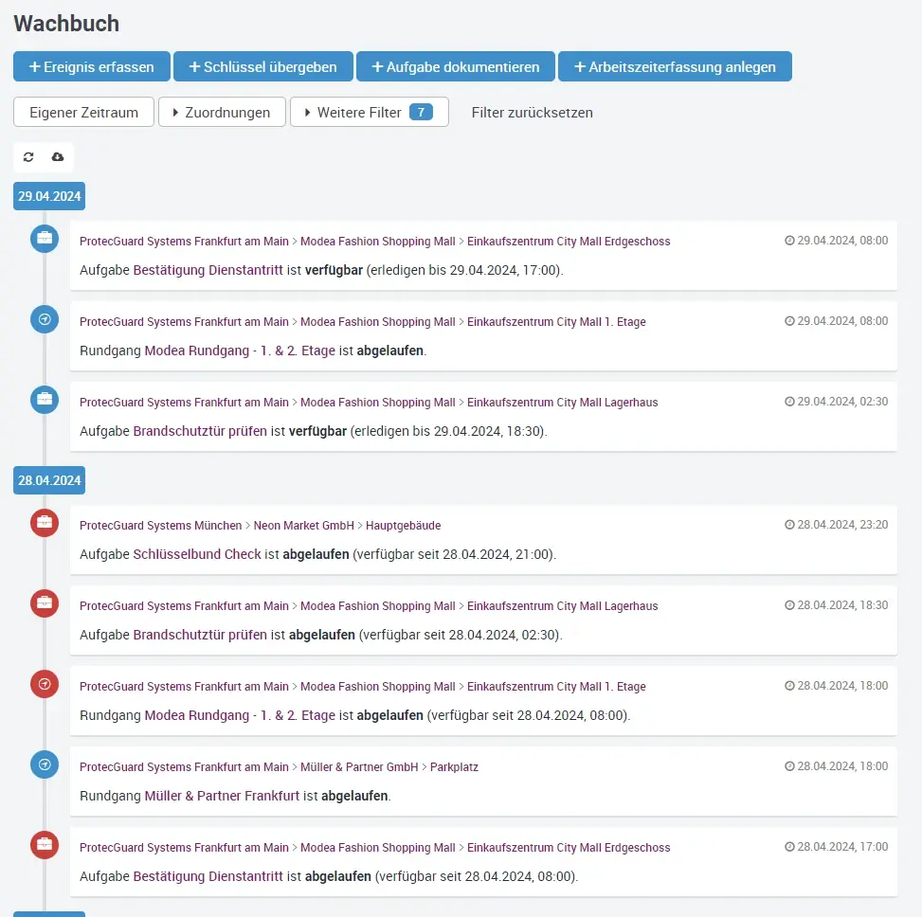Click blue compass icon for 29.04.2024 Modea Rundgang
The height and width of the screenshot is (917, 922).
(45, 320)
